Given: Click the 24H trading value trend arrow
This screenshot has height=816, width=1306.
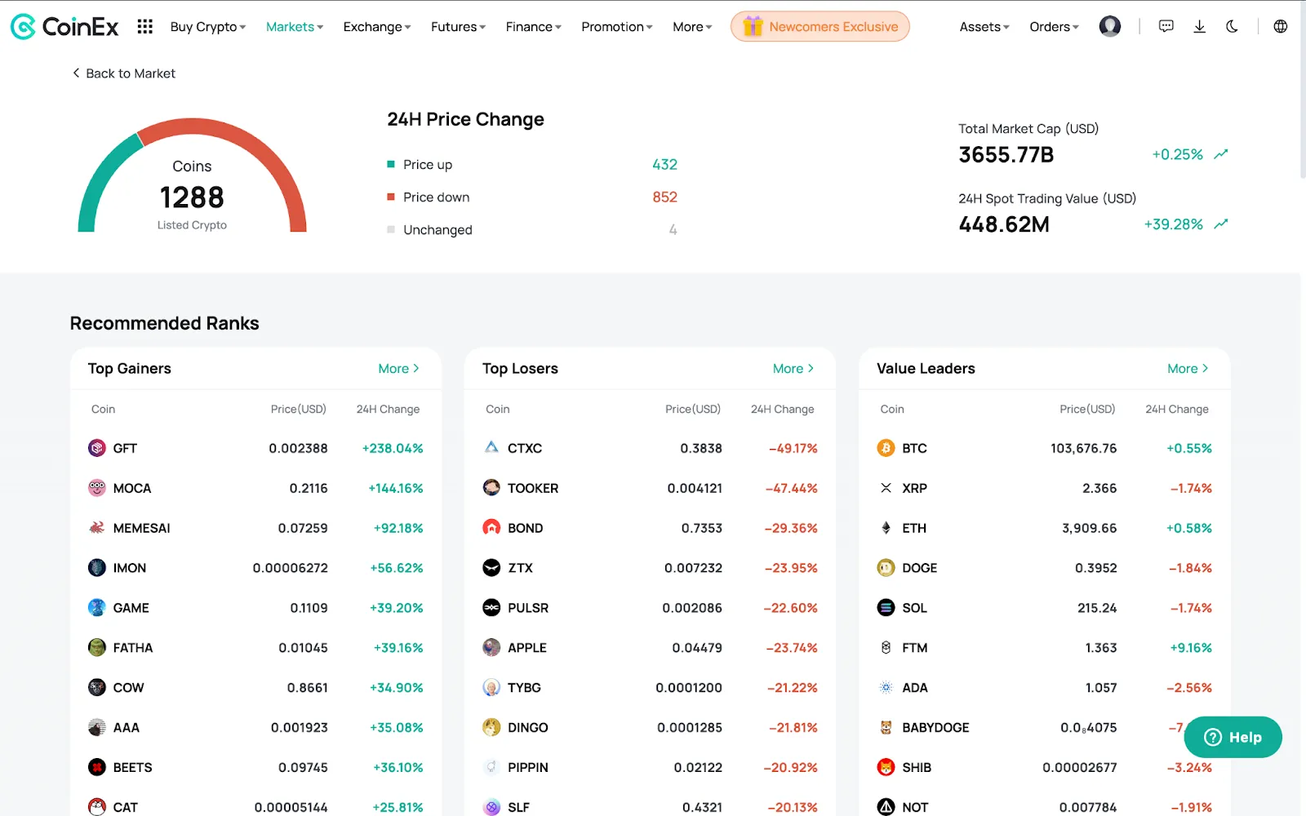Looking at the screenshot, I should click(1221, 224).
